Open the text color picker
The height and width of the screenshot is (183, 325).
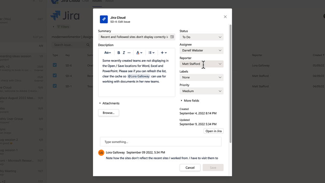click(139, 53)
